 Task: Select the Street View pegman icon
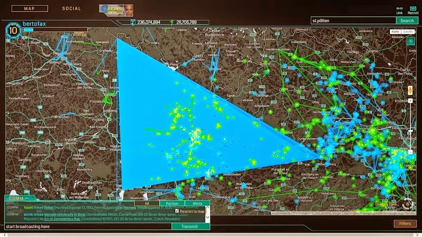pyautogui.click(x=410, y=91)
